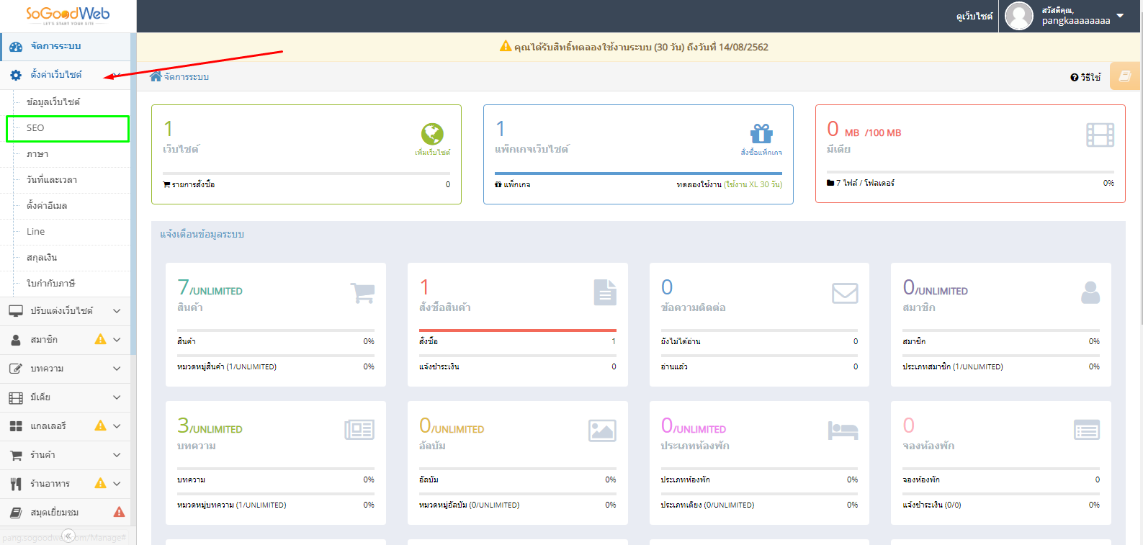This screenshot has width=1143, height=545.
Task: Expand the ร้านค้า menu chevron
Action: pyautogui.click(x=117, y=455)
